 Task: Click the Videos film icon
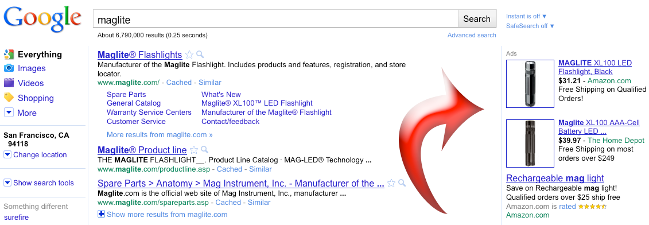pos(9,83)
